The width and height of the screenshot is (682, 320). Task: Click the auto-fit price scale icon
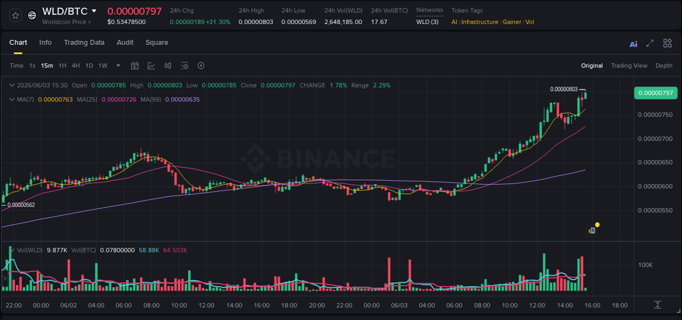pyautogui.click(x=657, y=305)
